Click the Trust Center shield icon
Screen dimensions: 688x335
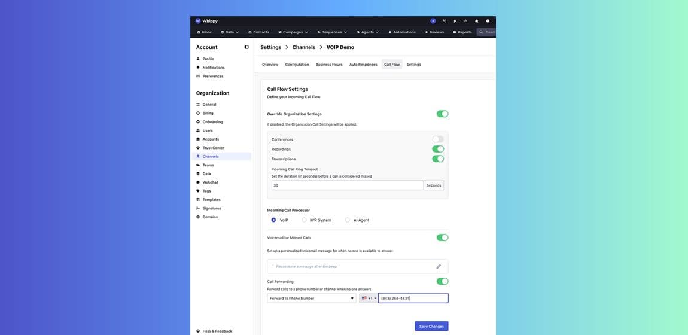pyautogui.click(x=198, y=148)
